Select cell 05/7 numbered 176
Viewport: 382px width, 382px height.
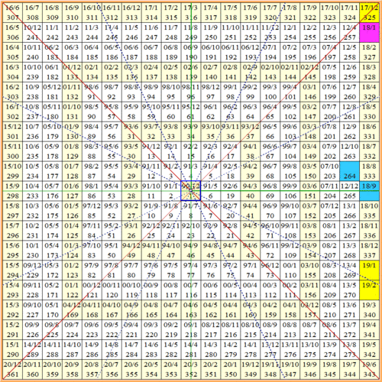click(x=52, y=191)
